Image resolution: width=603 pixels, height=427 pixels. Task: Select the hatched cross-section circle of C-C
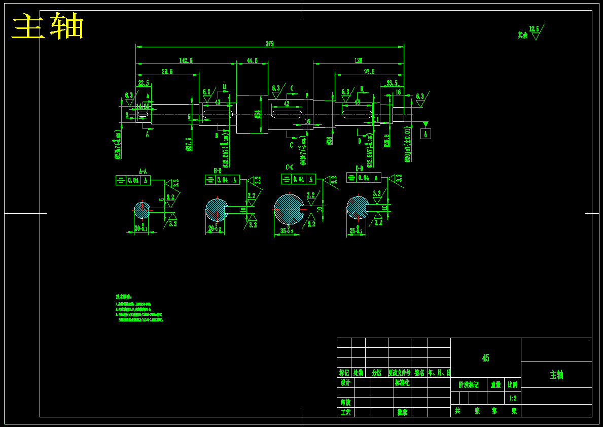pos(289,210)
